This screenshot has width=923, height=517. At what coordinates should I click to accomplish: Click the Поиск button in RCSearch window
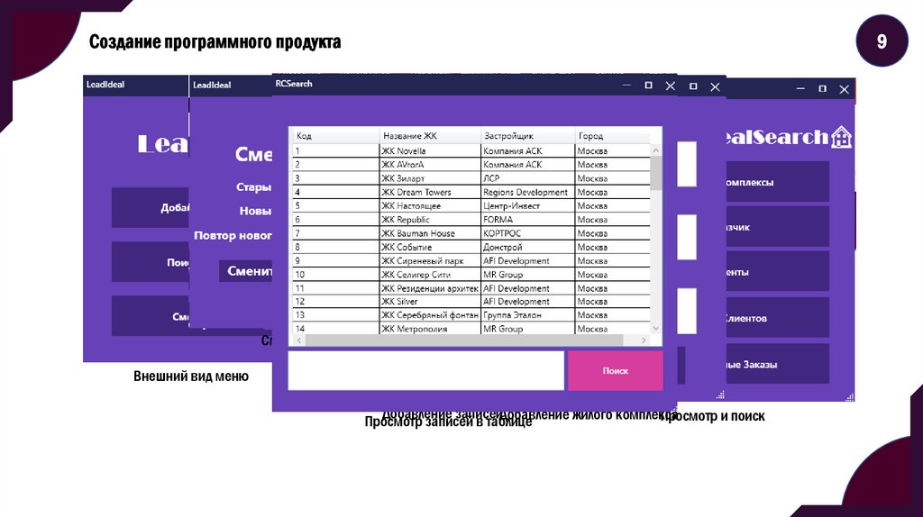coord(615,370)
